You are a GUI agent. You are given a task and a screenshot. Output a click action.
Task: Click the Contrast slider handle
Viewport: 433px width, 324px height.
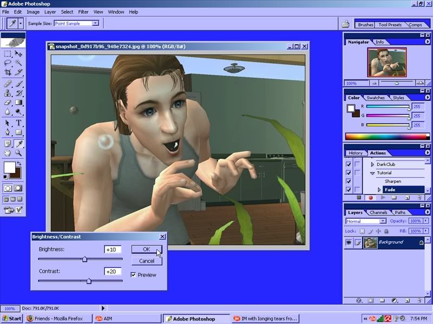click(89, 281)
